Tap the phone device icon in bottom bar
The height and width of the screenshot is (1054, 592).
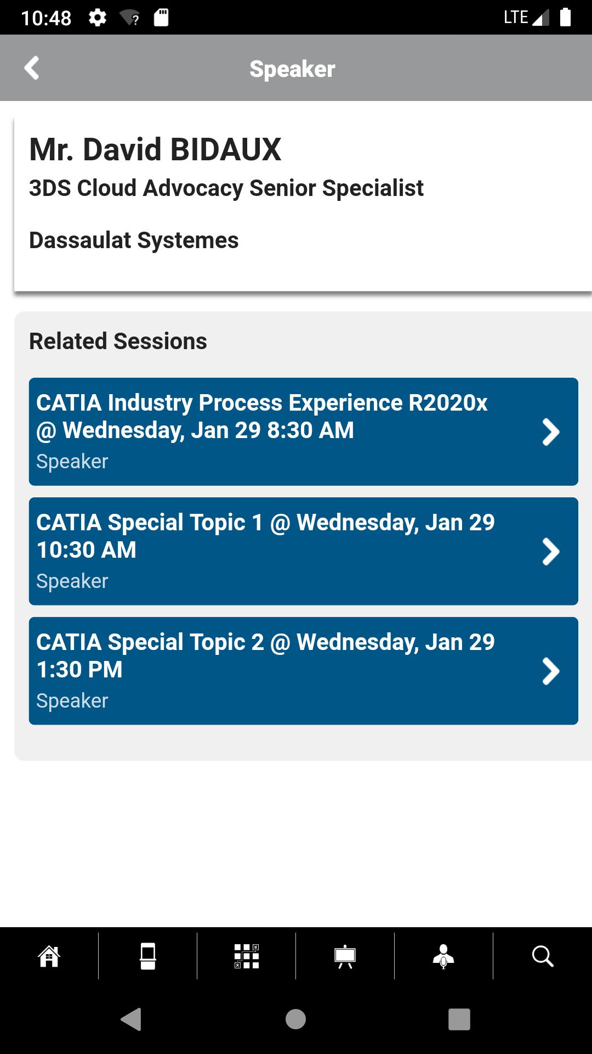click(x=148, y=956)
